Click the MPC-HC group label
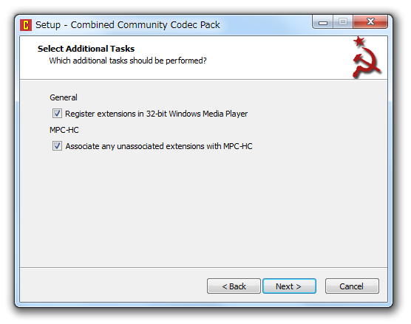Screen dimensions: 411x324 tap(64, 130)
